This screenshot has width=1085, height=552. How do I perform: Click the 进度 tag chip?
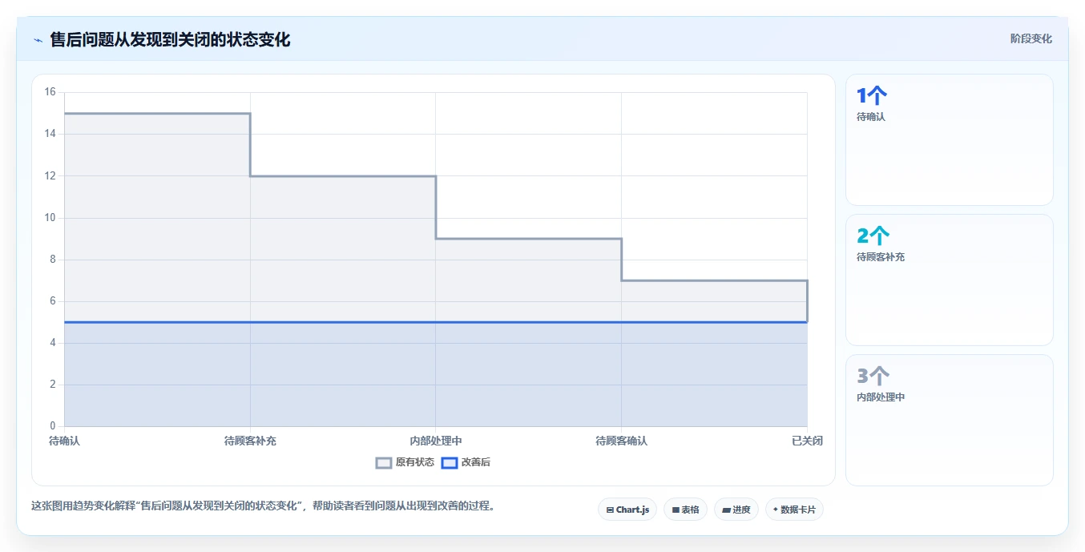click(x=736, y=510)
